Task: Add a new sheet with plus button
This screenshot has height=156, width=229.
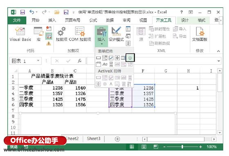Action: [117, 139]
